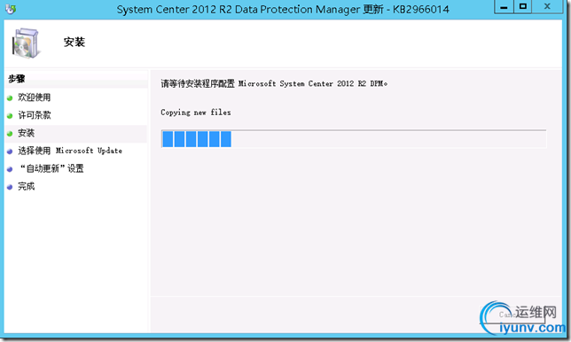Click blue bullet beside Microsoft Update step
This screenshot has height=342, width=571.
point(10,152)
